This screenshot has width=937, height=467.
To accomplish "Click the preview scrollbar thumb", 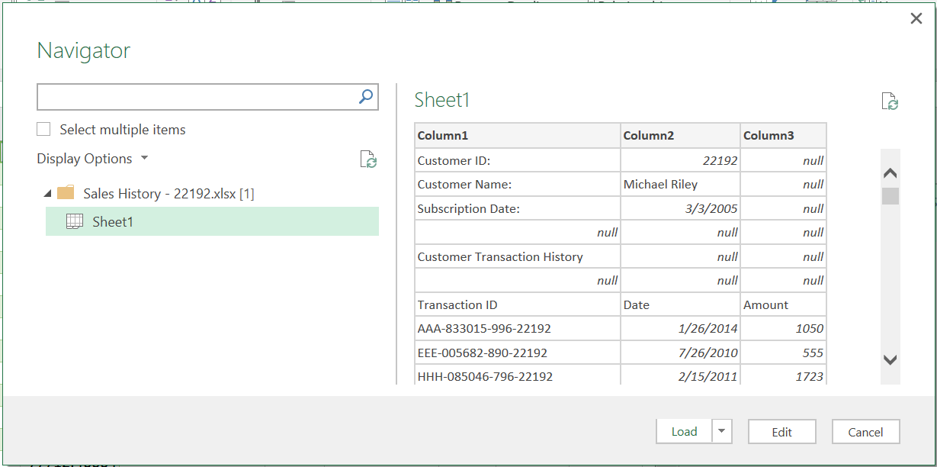I will point(890,196).
